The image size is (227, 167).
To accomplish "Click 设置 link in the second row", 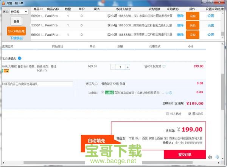I will click(x=211, y=25).
